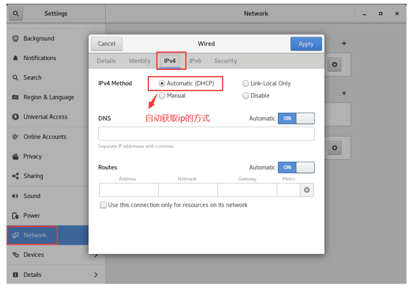
Task: Click the search icon in Settings header
Action: click(15, 14)
